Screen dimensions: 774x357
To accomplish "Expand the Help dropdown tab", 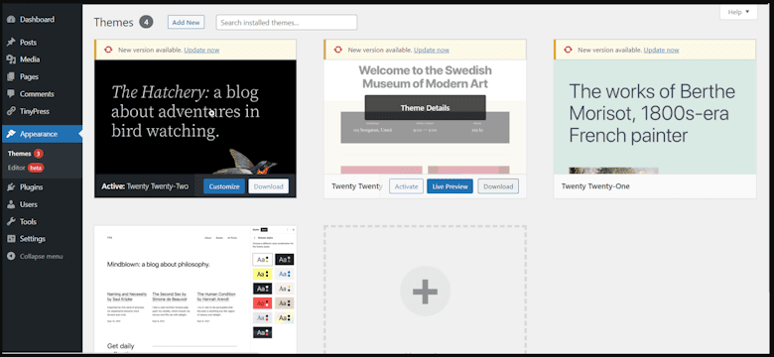I will coord(738,12).
